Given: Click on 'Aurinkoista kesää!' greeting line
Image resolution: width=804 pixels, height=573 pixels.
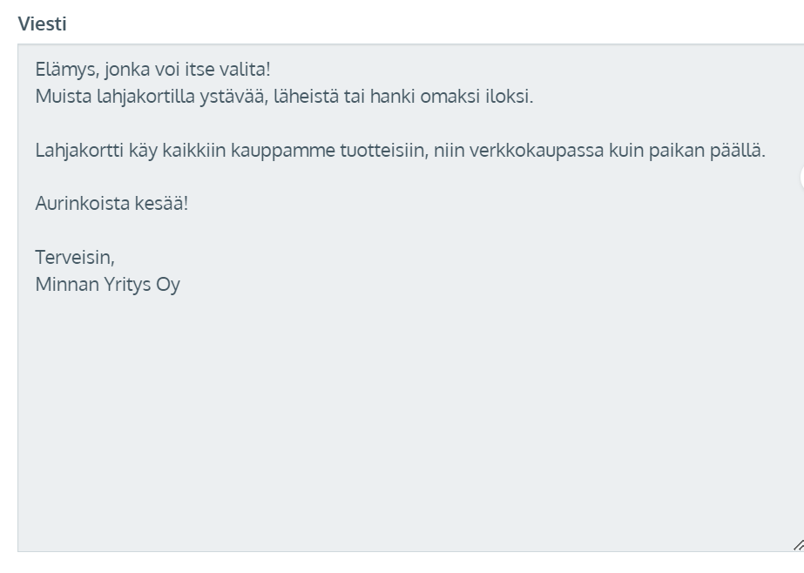Looking at the screenshot, I should coord(111,204).
